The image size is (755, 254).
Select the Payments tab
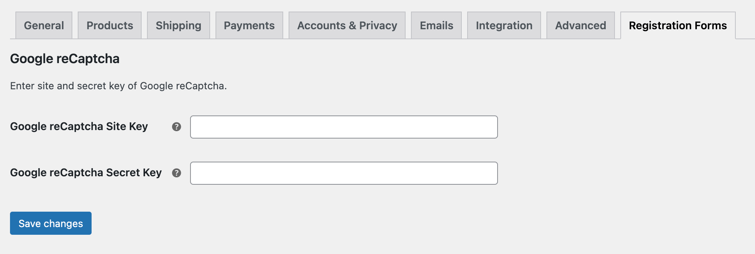[x=249, y=25]
